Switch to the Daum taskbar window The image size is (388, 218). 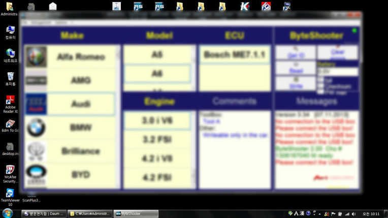(x=44, y=213)
